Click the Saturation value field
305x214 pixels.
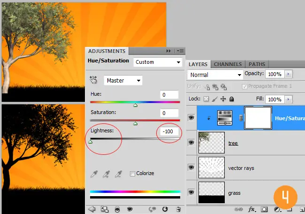169,113
